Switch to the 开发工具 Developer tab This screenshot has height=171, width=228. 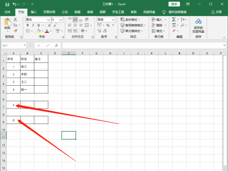(118, 12)
